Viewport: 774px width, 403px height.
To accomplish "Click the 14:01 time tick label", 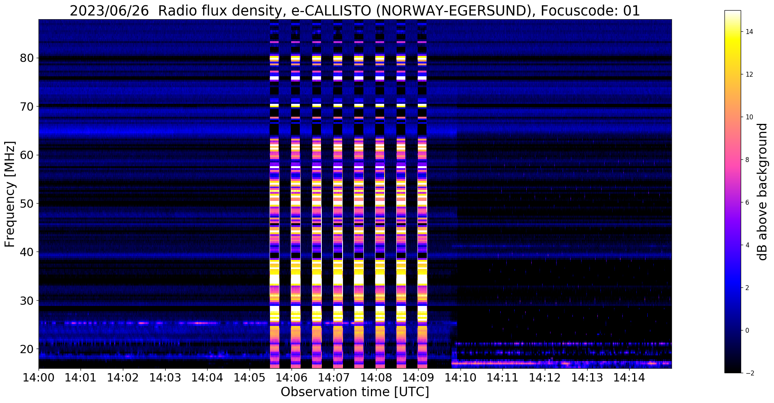I will (81, 377).
